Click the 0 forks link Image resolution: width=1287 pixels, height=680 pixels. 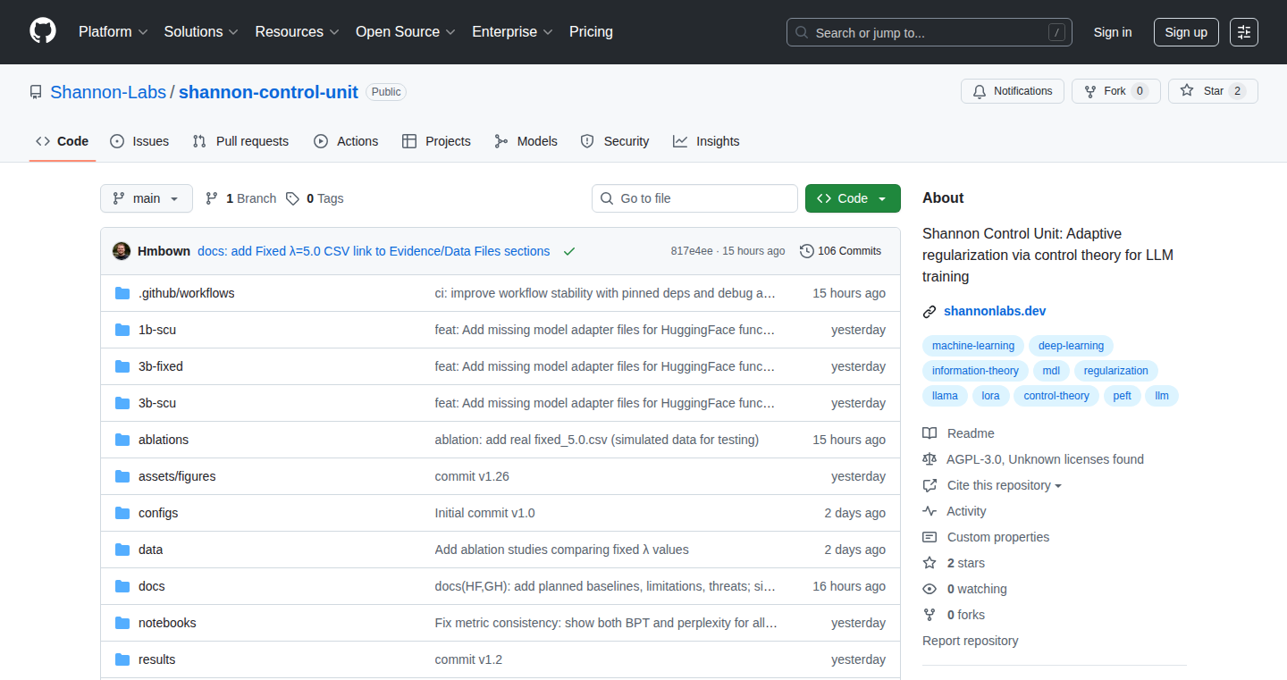click(x=966, y=615)
